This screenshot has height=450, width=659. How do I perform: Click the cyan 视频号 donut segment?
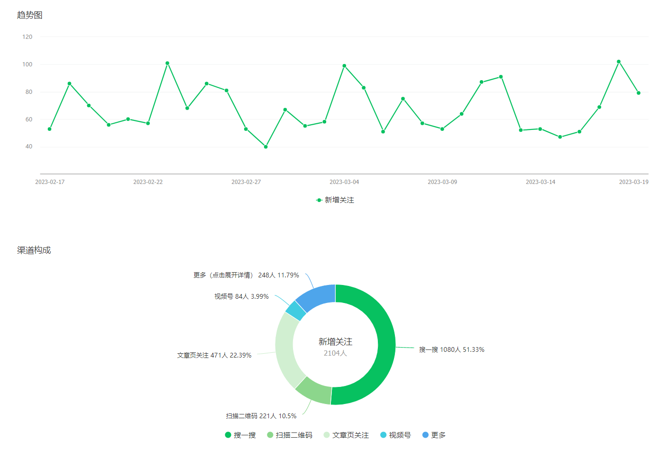tap(296, 311)
